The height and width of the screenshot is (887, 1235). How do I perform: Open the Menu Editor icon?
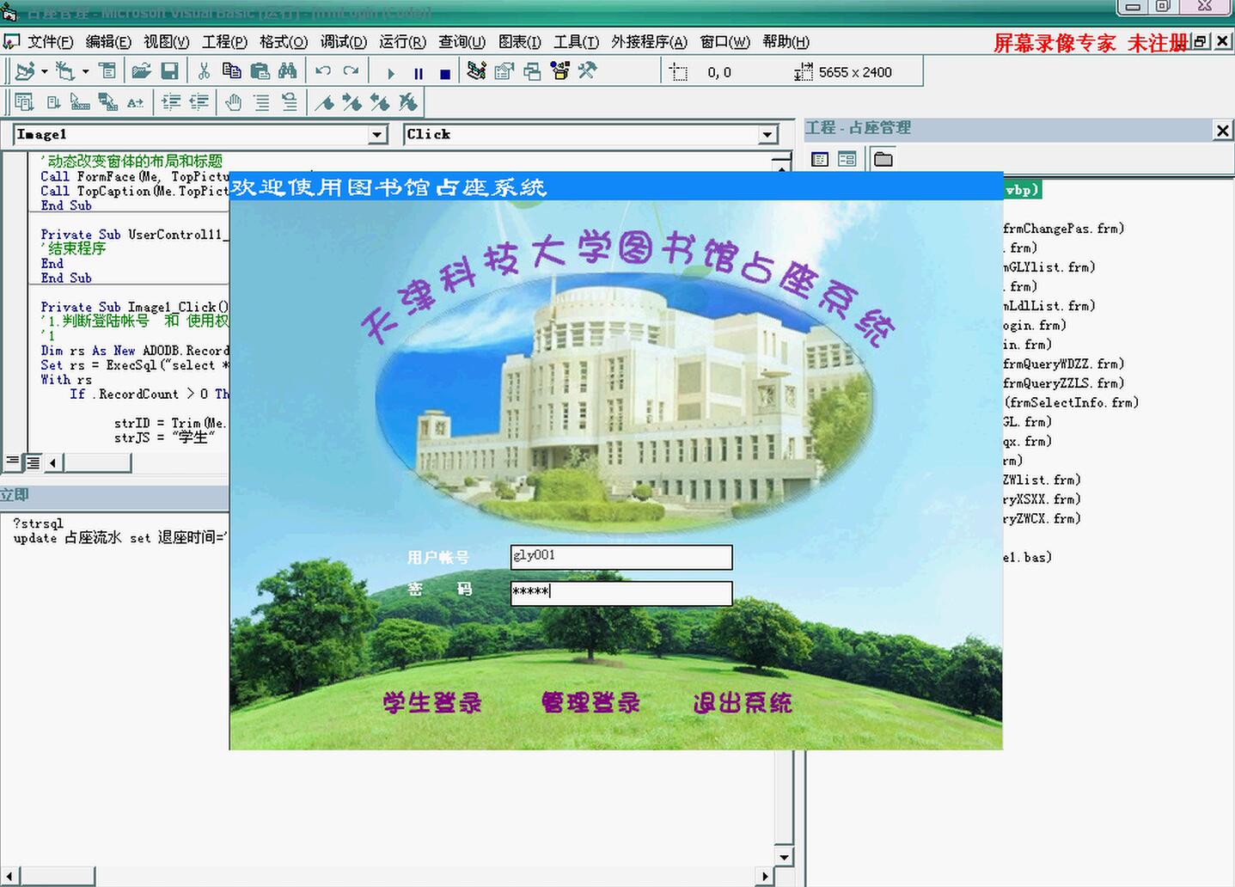pos(107,72)
